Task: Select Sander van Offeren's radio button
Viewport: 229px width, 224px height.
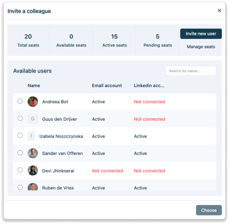Action: pyautogui.click(x=20, y=153)
